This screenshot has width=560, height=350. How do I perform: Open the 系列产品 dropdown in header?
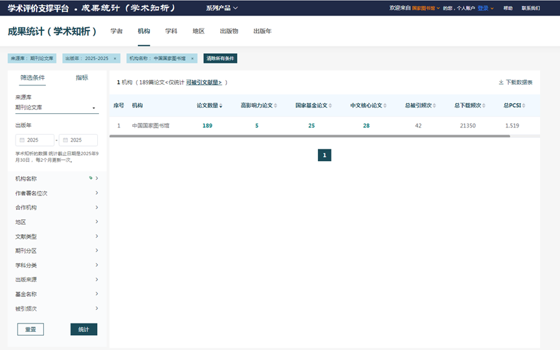point(221,8)
